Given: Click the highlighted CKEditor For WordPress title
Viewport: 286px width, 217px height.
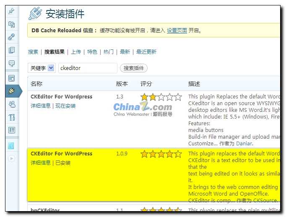Looking at the screenshot, I should [62, 154].
